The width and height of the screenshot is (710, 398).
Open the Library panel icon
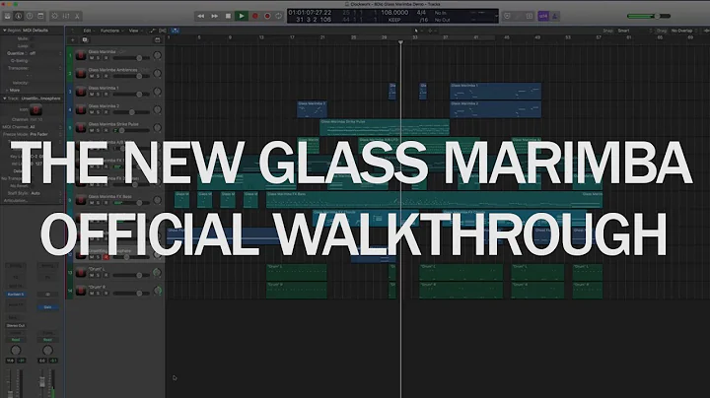pyautogui.click(x=8, y=16)
